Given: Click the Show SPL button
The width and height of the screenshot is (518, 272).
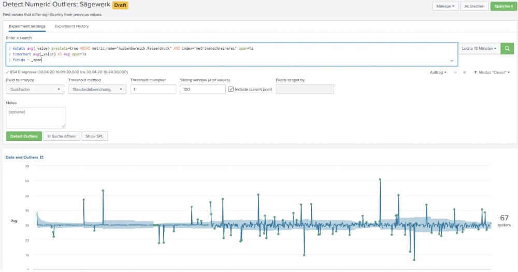Looking at the screenshot, I should (94, 136).
